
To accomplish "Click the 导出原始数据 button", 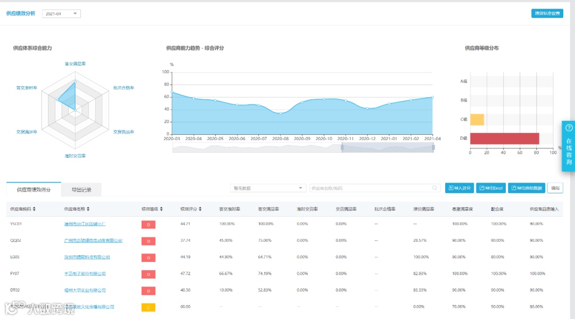I will 527,188.
